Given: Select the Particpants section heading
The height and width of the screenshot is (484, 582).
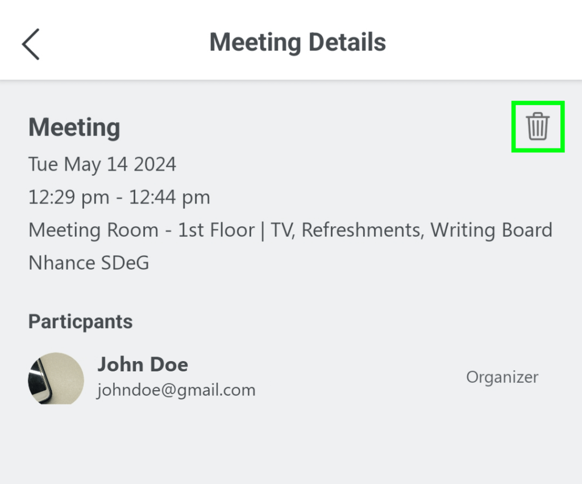Looking at the screenshot, I should [80, 321].
